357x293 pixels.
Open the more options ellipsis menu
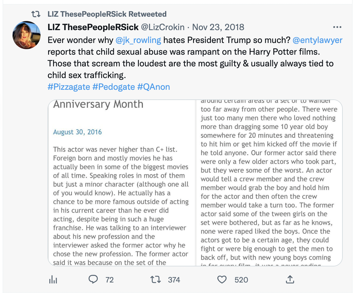pos(337,27)
